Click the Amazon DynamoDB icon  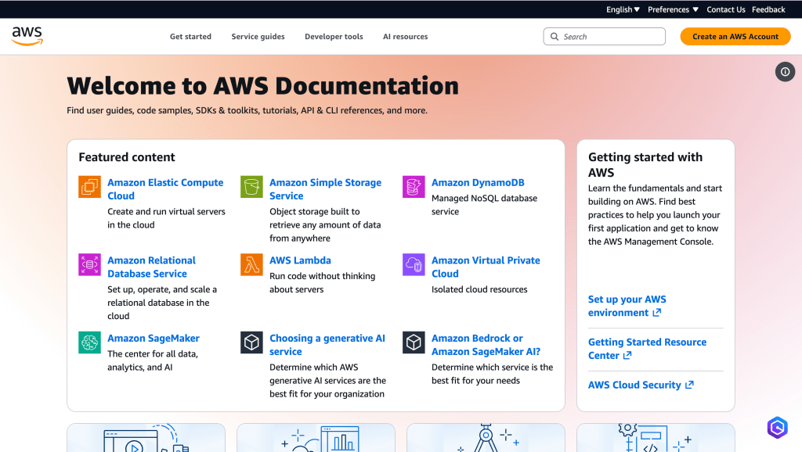(414, 187)
